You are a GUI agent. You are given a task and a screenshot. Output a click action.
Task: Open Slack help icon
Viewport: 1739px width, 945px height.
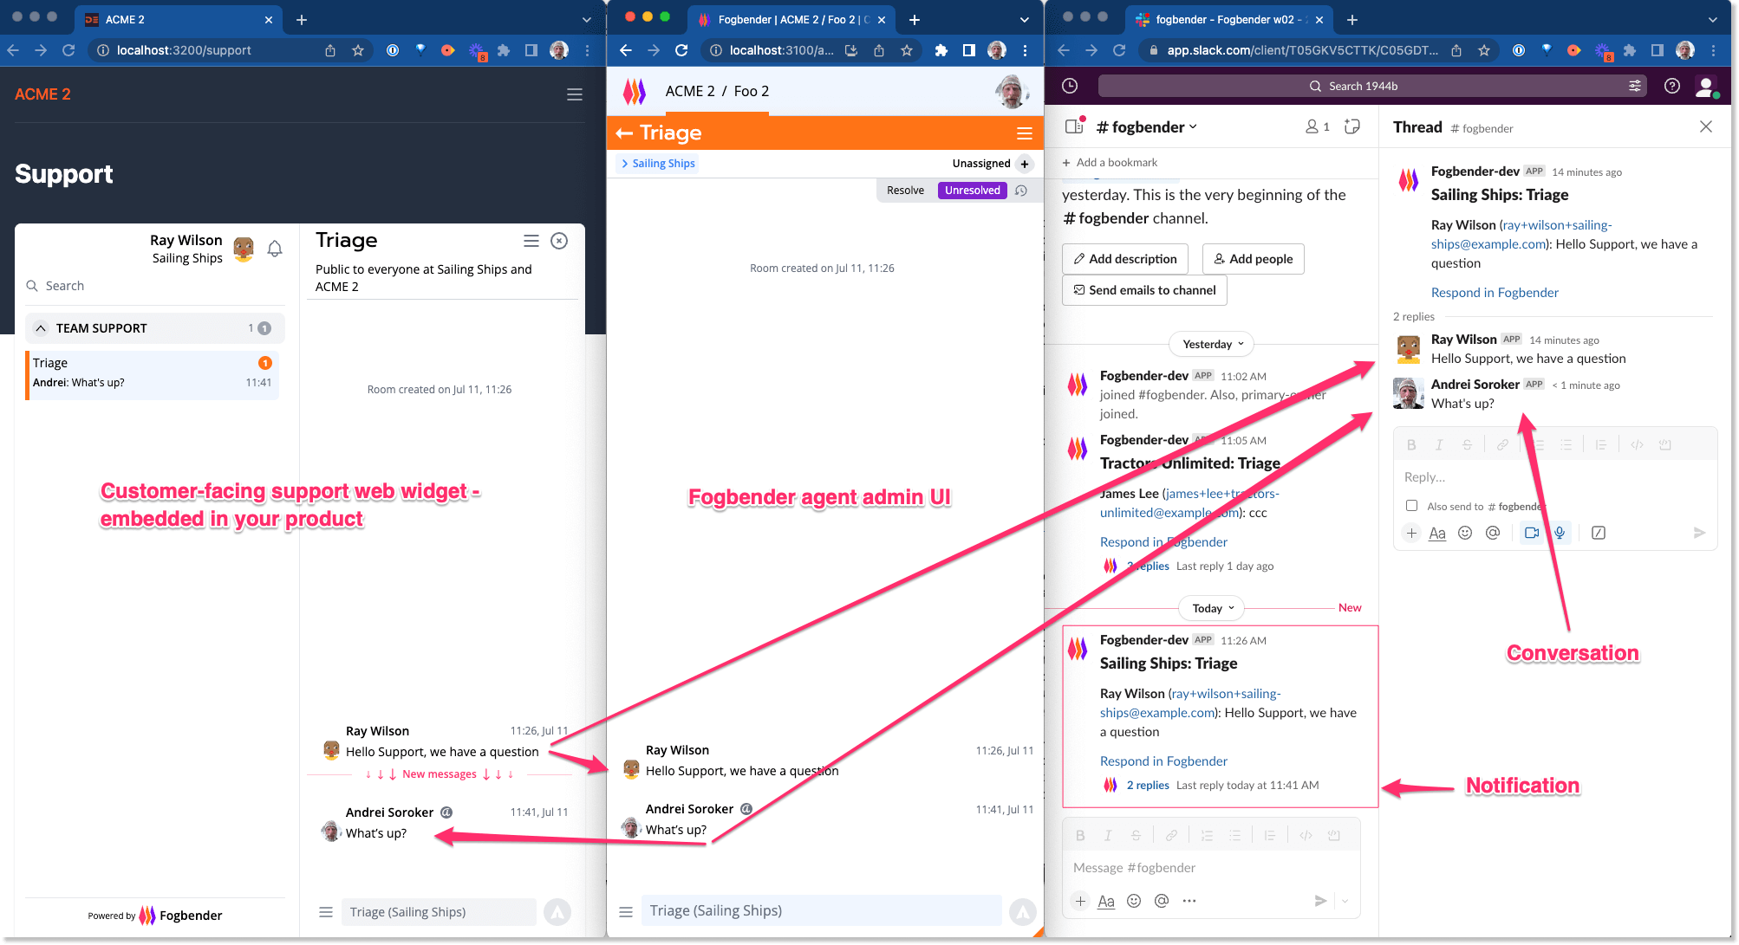(1672, 86)
